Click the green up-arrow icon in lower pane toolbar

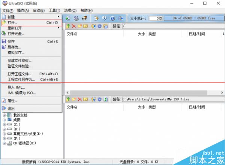point(68,99)
